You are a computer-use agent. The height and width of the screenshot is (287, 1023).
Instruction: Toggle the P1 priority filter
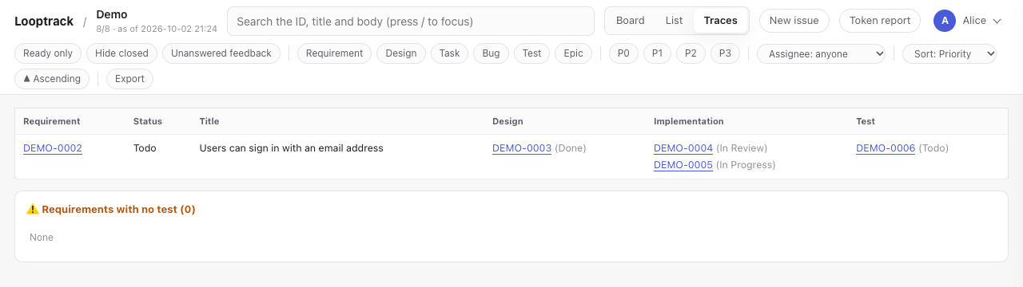tap(657, 53)
